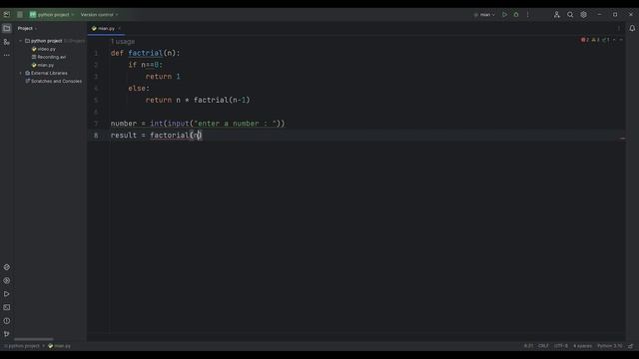Open the run configuration selector
This screenshot has width=639, height=359.
[x=484, y=15]
